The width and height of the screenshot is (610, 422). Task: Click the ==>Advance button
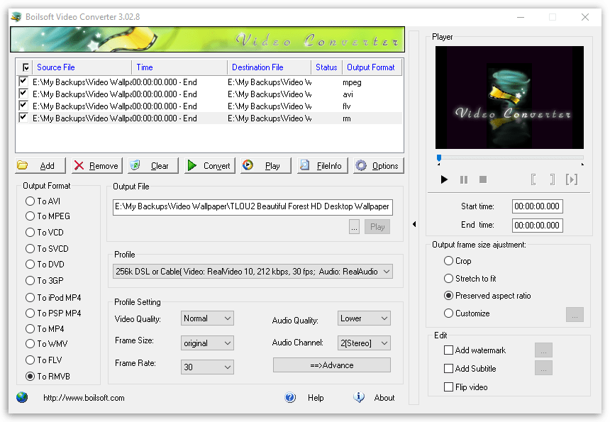point(332,365)
